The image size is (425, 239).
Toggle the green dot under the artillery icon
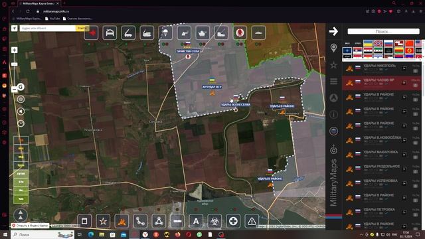point(219,44)
